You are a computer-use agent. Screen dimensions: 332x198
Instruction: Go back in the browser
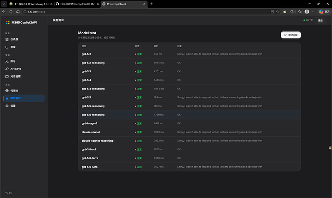pos(4,12)
